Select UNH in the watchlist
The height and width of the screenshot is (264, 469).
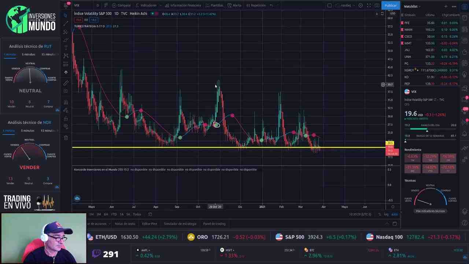coord(430,57)
